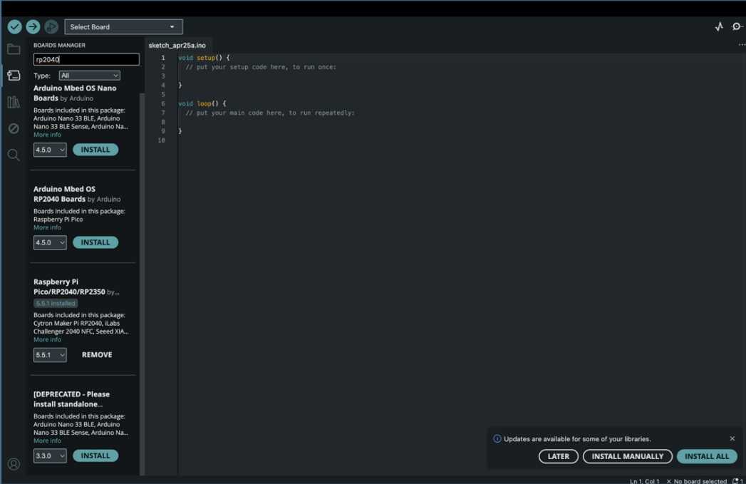Install Arduino Mbed OS Nano Boards

pos(95,150)
